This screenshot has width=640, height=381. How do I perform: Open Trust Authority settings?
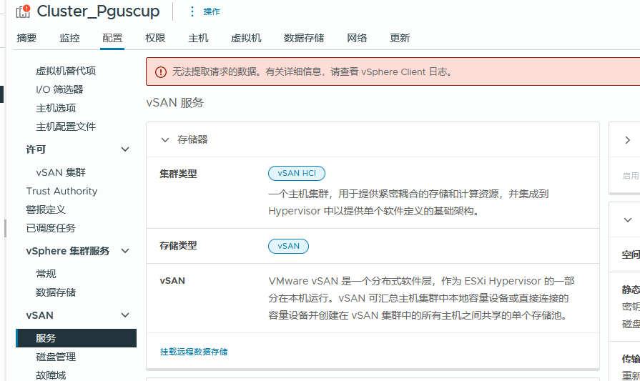coord(61,191)
